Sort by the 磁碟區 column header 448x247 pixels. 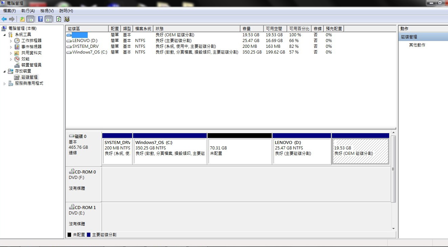pos(87,29)
